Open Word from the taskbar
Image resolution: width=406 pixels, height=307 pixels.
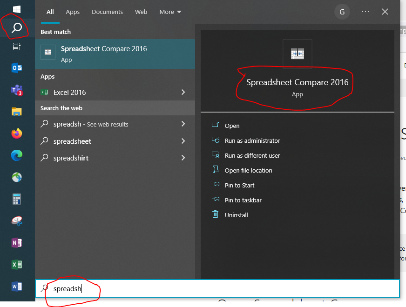pyautogui.click(x=17, y=287)
